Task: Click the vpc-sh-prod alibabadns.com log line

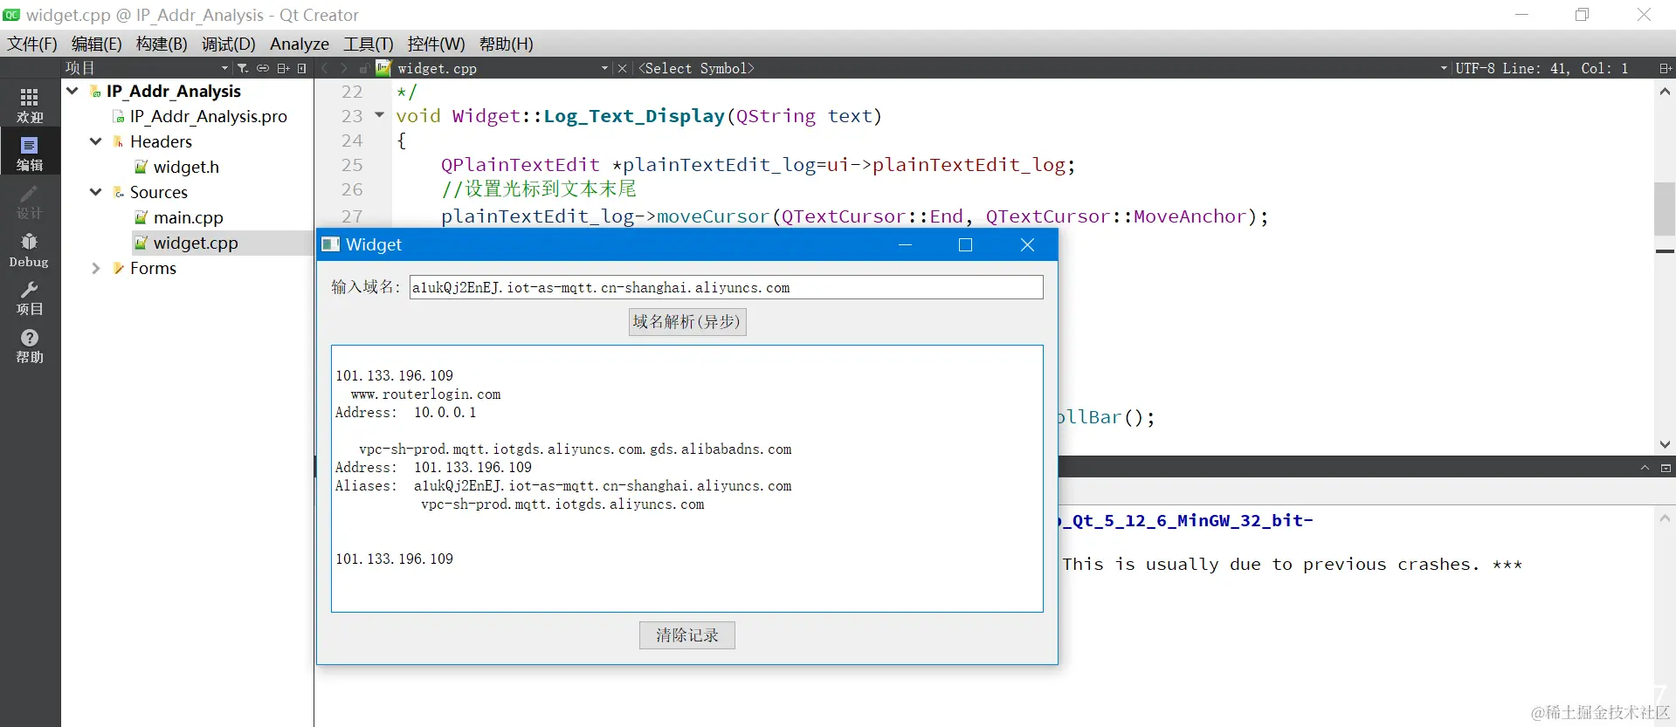Action: (576, 449)
